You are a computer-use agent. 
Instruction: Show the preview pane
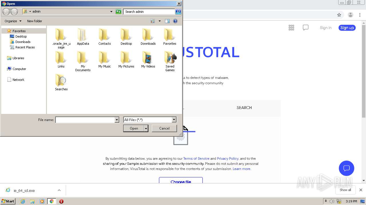(167, 21)
